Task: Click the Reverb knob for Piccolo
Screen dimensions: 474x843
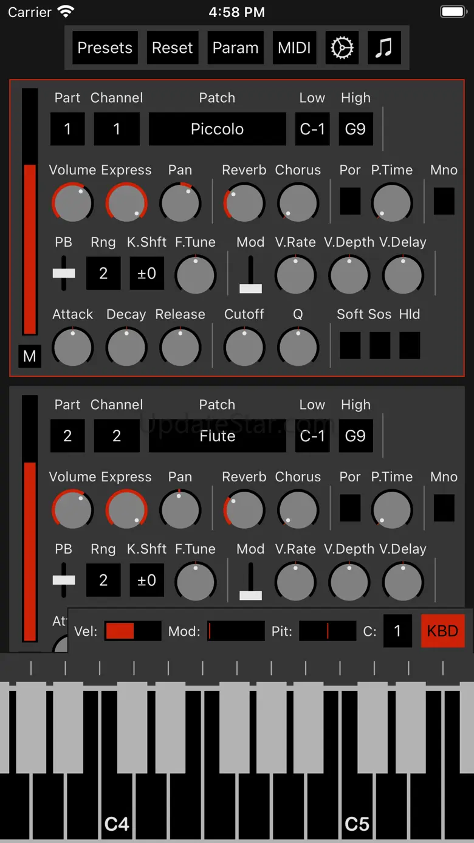Action: coord(244,202)
